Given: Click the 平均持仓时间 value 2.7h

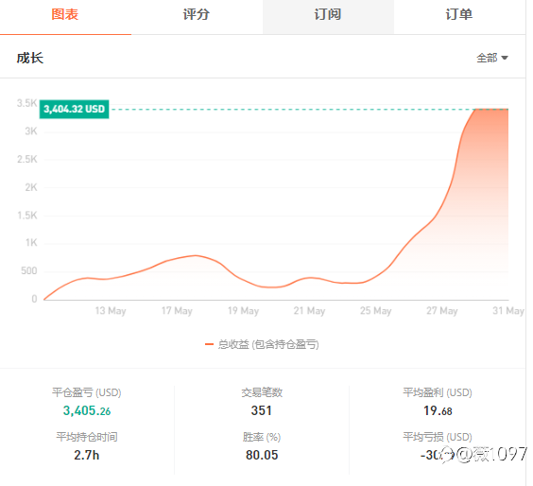Looking at the screenshot, I should click(87, 455).
